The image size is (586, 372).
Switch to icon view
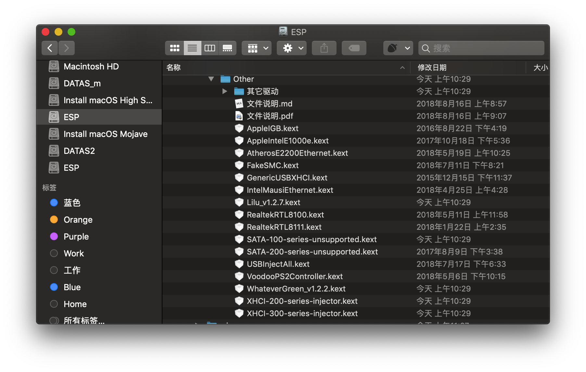[175, 48]
